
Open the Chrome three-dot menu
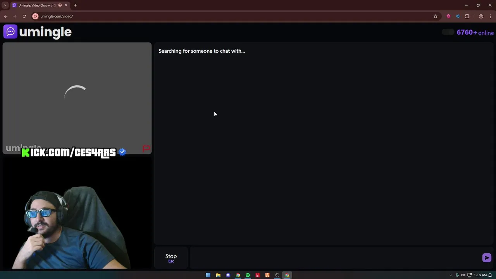pos(490,16)
